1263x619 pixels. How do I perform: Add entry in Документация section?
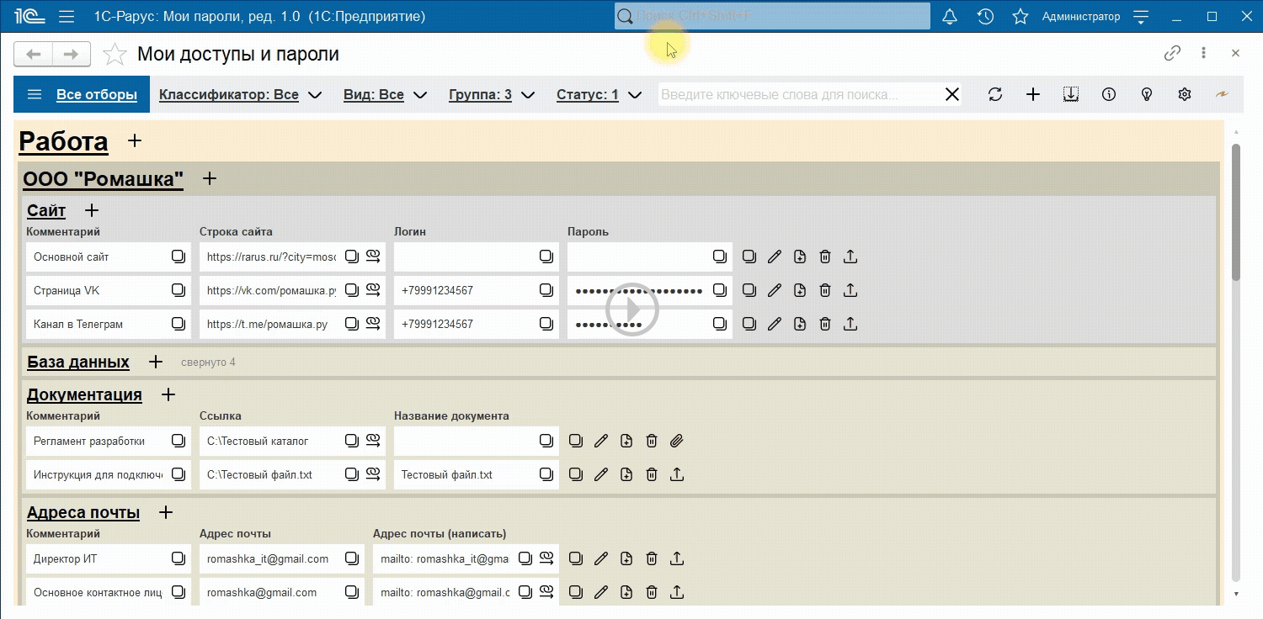168,394
